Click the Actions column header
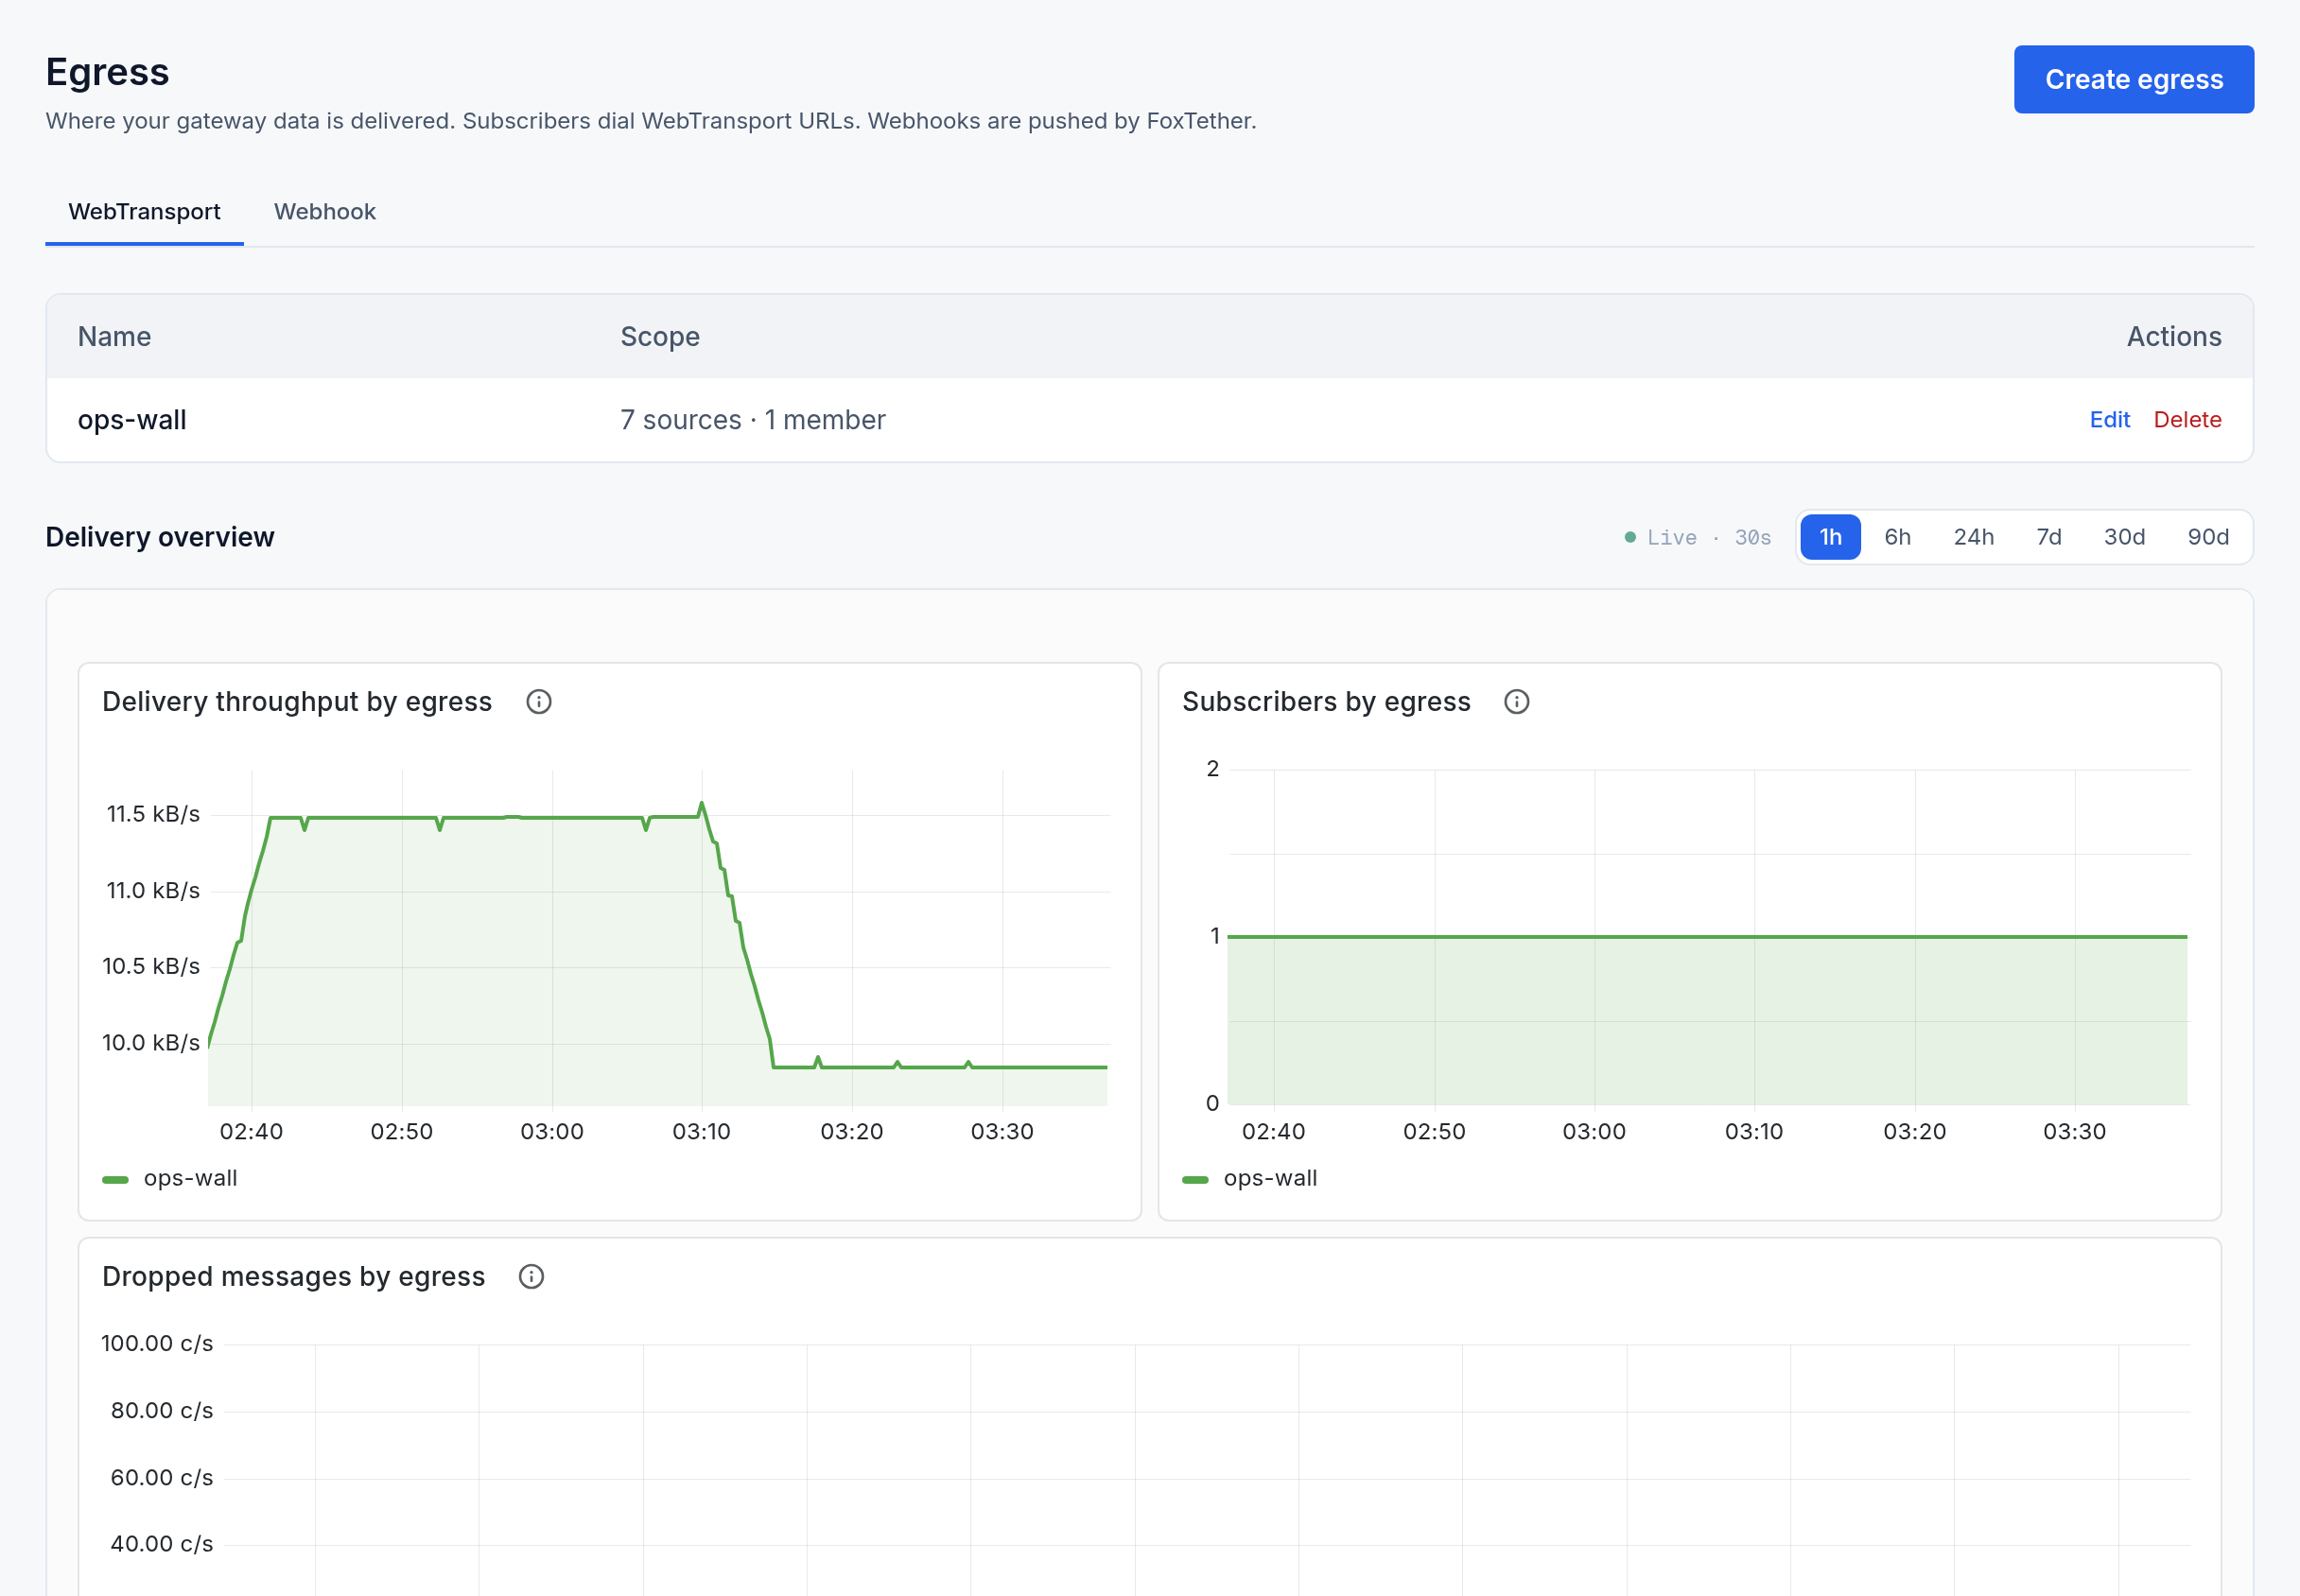2300x1596 pixels. coord(2174,337)
